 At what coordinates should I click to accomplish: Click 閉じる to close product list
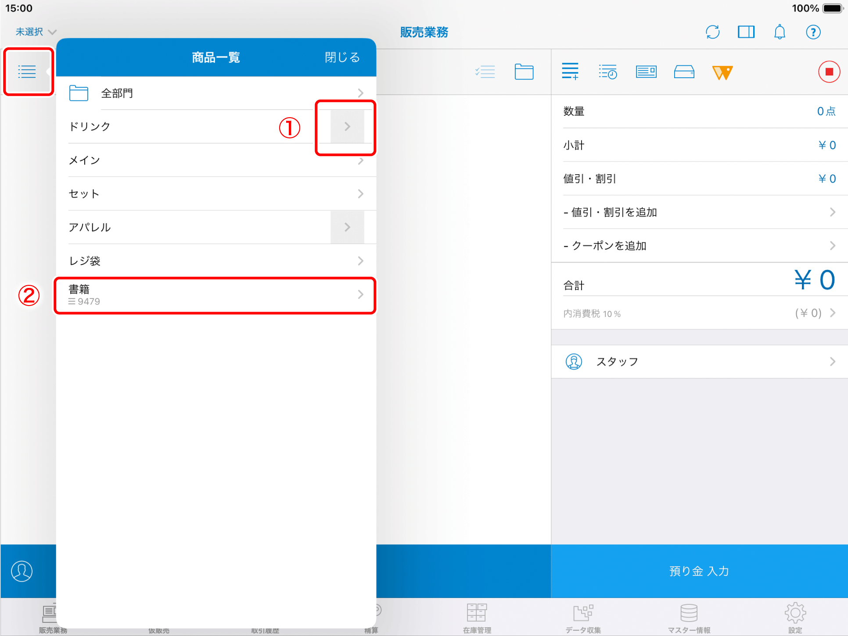[342, 57]
